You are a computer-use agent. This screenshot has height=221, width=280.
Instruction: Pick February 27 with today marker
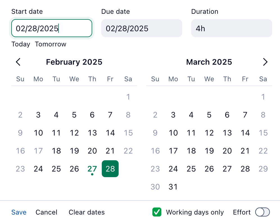pyautogui.click(x=92, y=169)
